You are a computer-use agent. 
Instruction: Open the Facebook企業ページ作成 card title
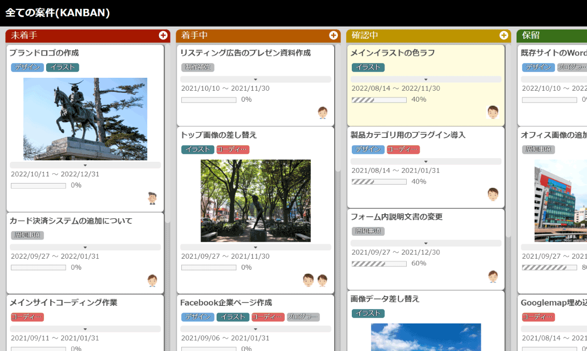coord(226,302)
